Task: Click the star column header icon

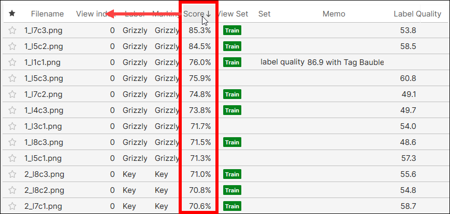Action: (12, 14)
